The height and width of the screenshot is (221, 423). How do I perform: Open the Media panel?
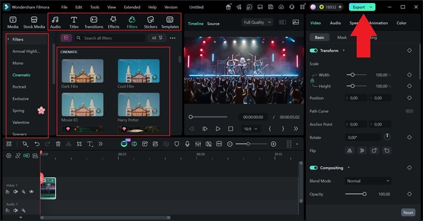tap(13, 22)
